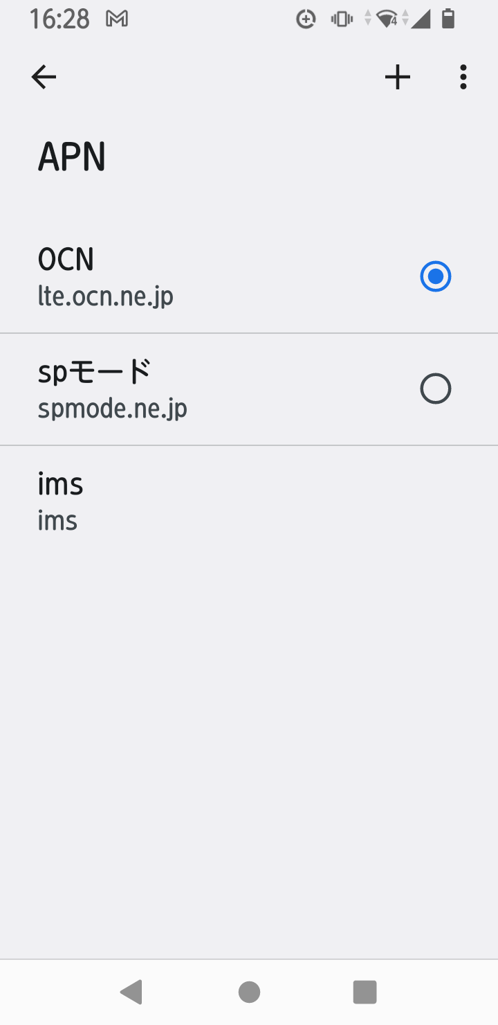Image resolution: width=498 pixels, height=1025 pixels.
Task: Tap the back arrow to exit APN settings
Action: [x=44, y=77]
